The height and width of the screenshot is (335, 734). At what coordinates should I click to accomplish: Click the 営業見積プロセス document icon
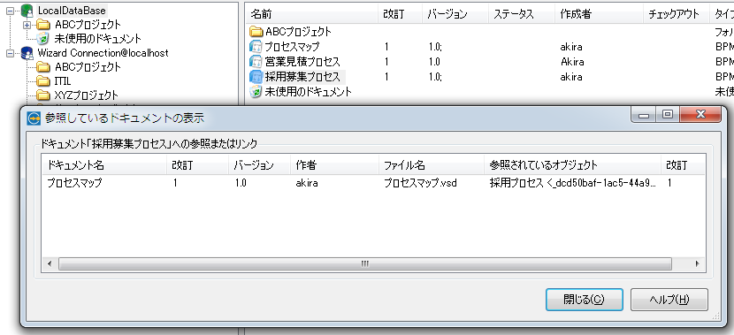point(256,62)
